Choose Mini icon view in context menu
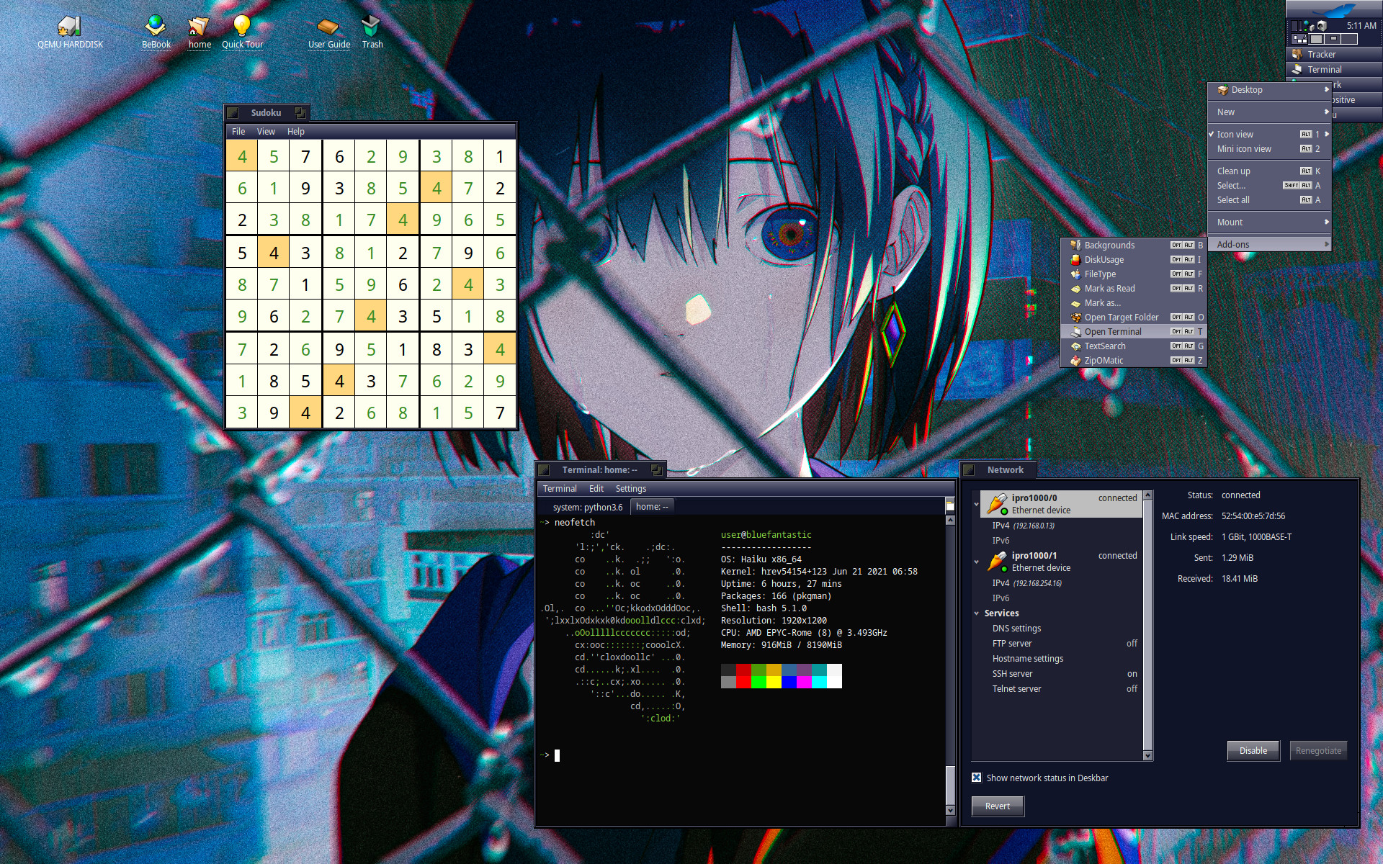 1269,149
